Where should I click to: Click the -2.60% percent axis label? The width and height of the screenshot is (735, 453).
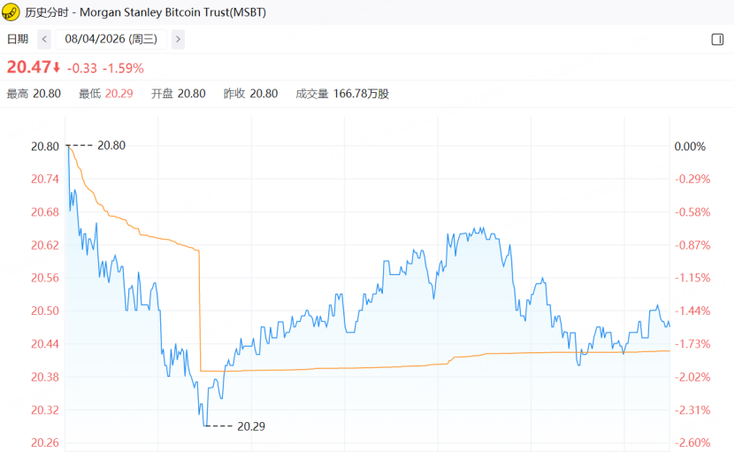[x=693, y=442]
